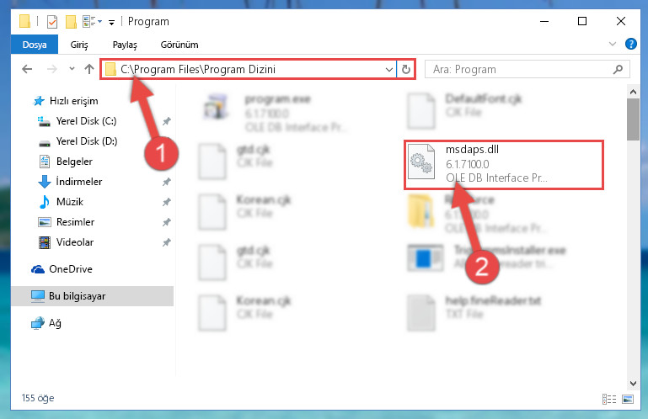Screen dimensions: 648x419
Task: Open the help question mark icon
Action: pos(630,44)
